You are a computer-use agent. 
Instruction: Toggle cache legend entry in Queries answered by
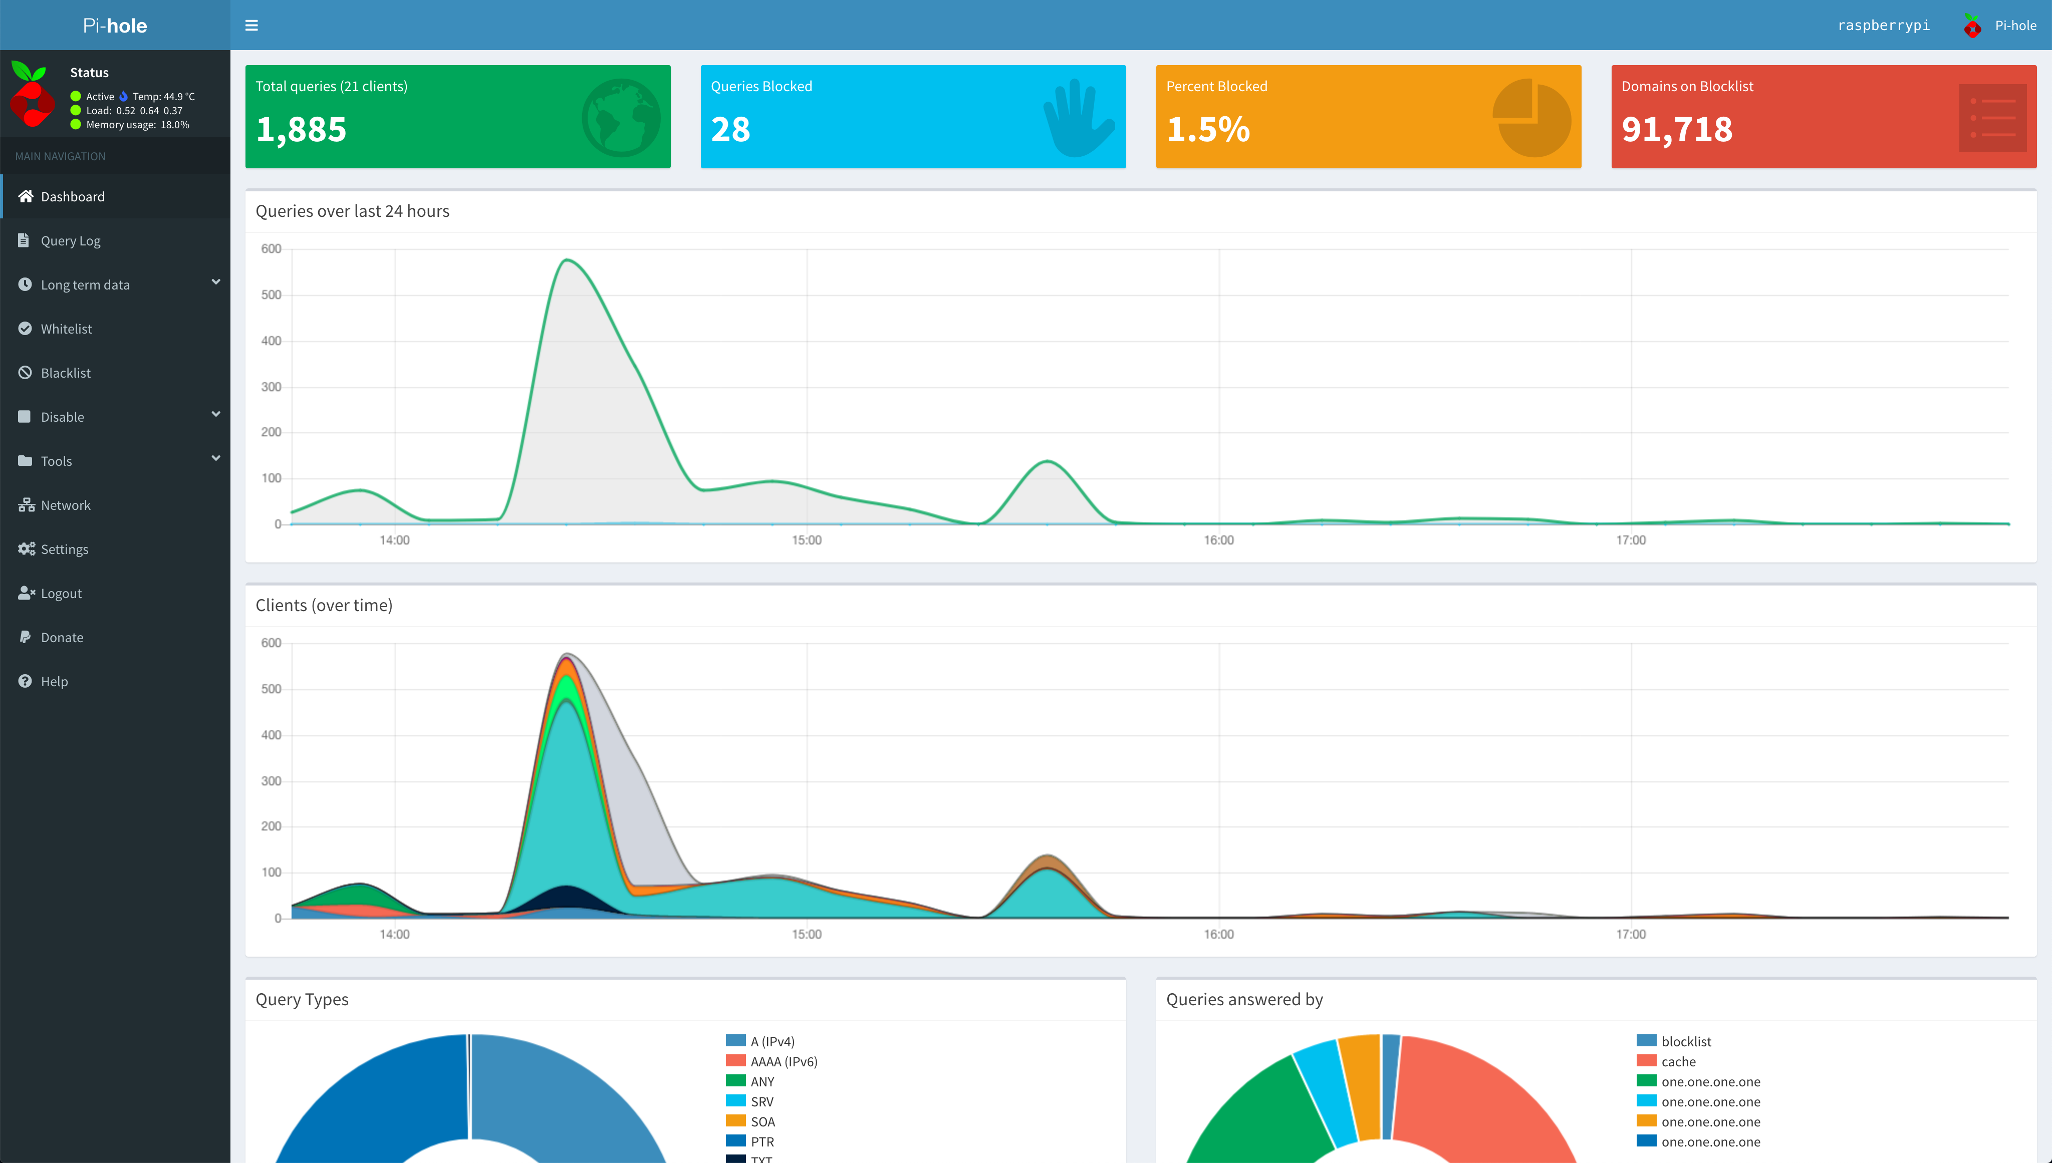coord(1665,1061)
